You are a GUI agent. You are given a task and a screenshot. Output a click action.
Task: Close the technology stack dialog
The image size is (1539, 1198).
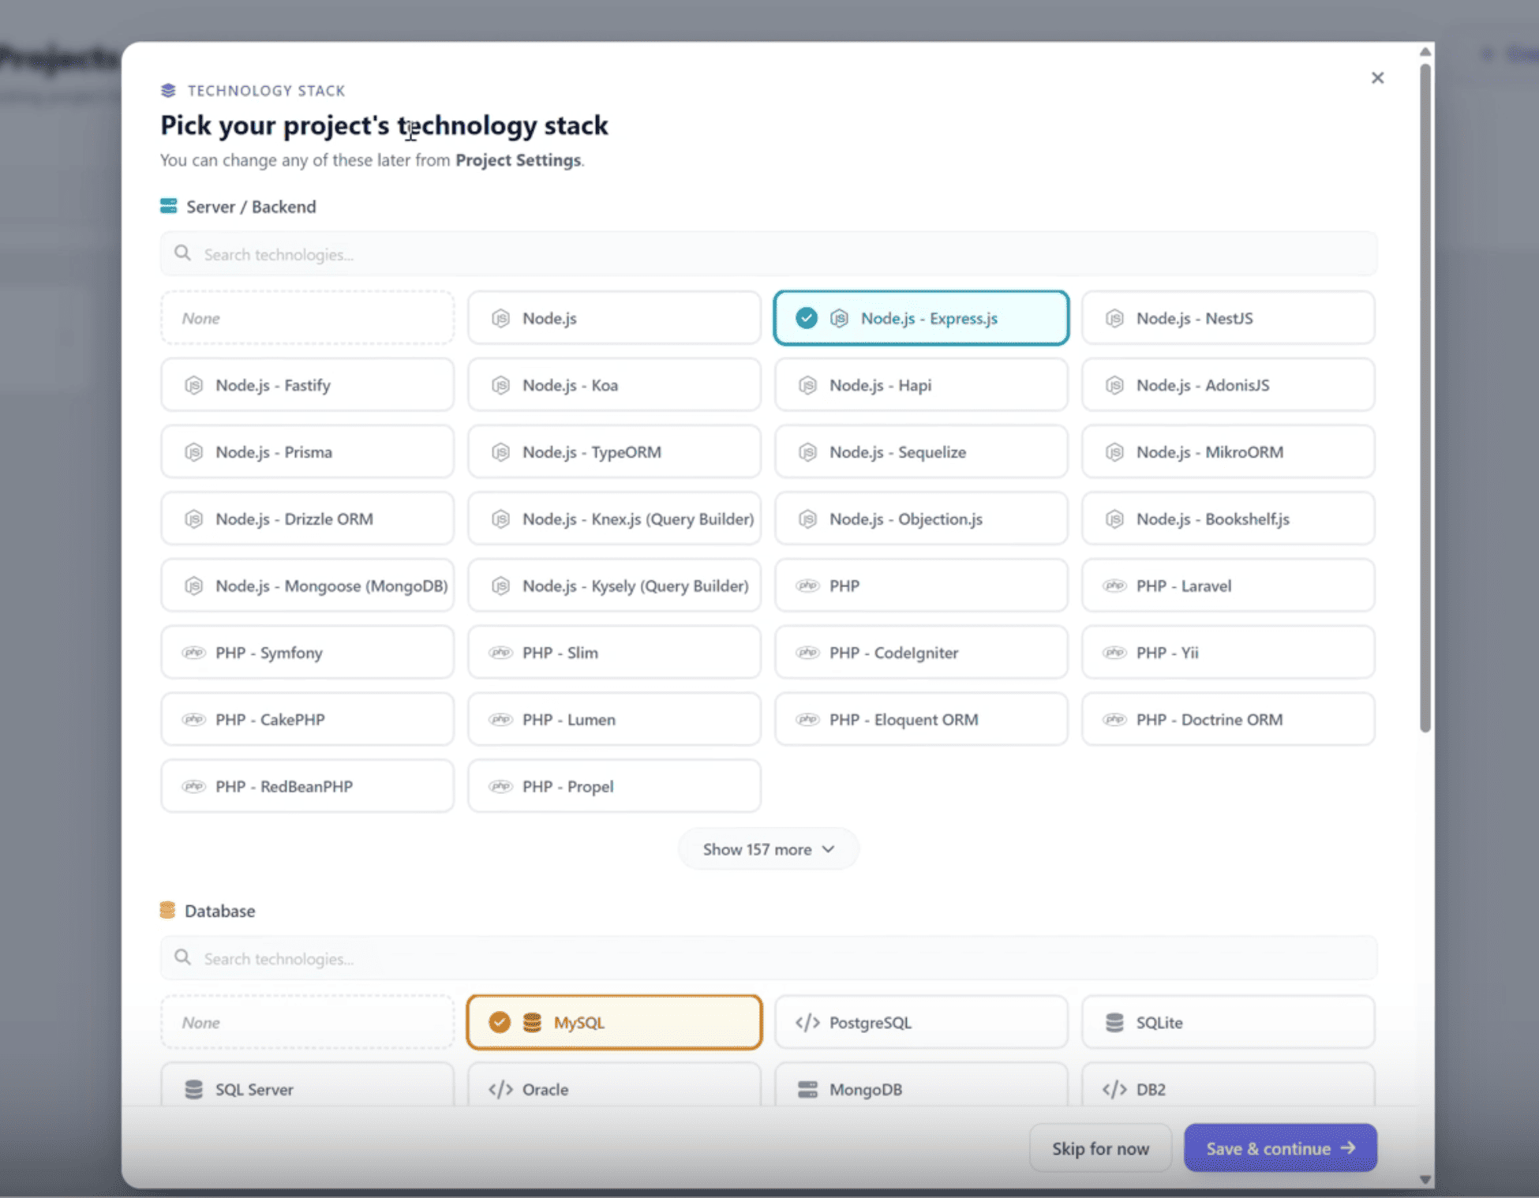click(1377, 77)
